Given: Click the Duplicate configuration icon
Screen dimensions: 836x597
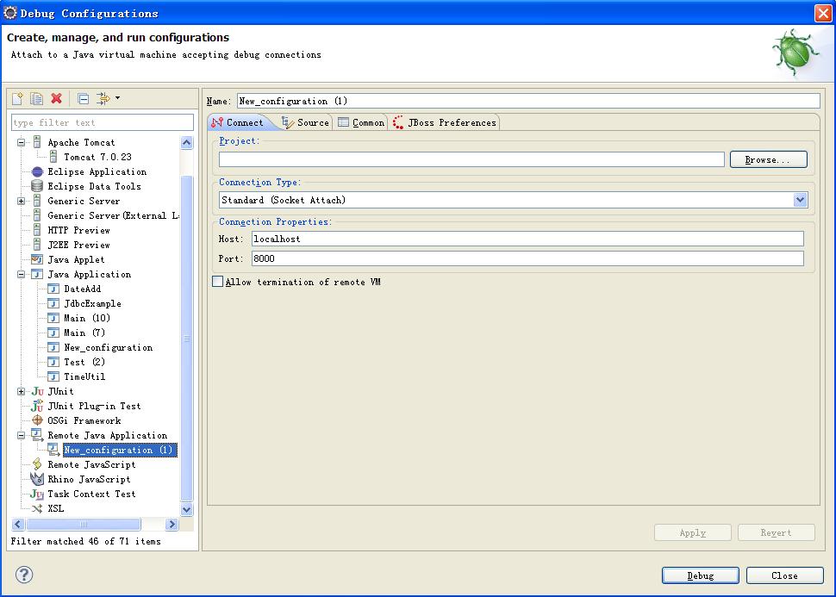Looking at the screenshot, I should pyautogui.click(x=36, y=99).
